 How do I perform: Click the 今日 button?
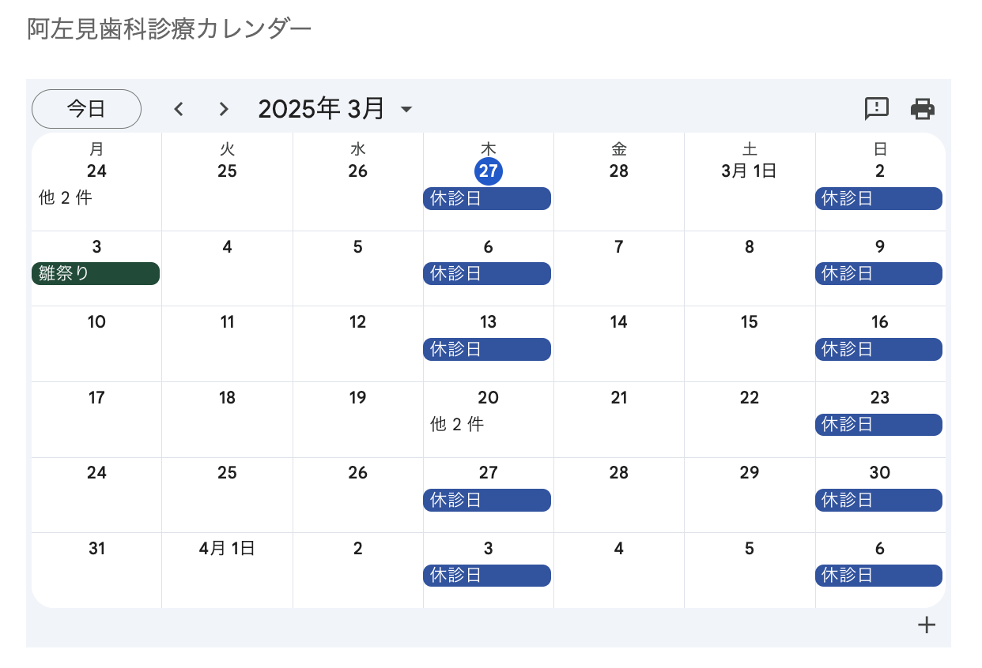point(86,109)
